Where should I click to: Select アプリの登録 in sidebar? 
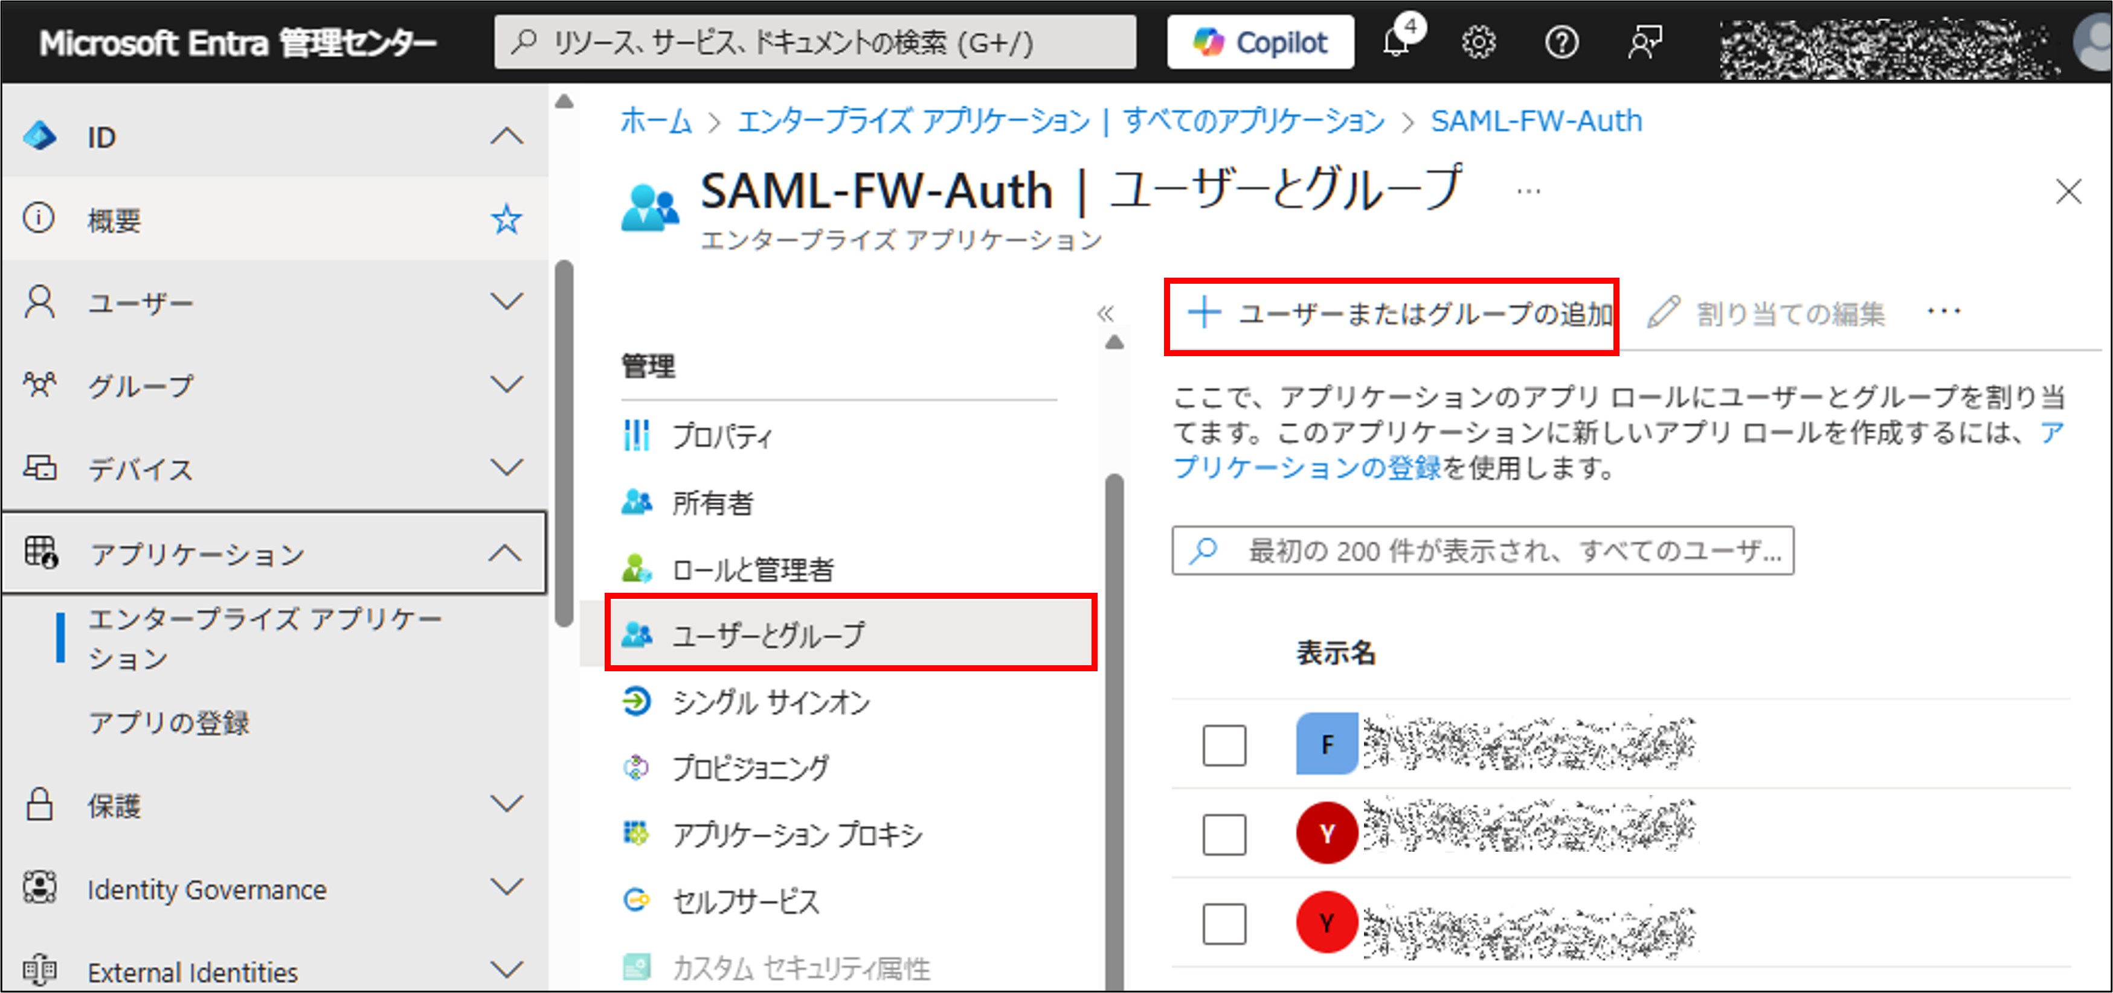click(x=168, y=723)
